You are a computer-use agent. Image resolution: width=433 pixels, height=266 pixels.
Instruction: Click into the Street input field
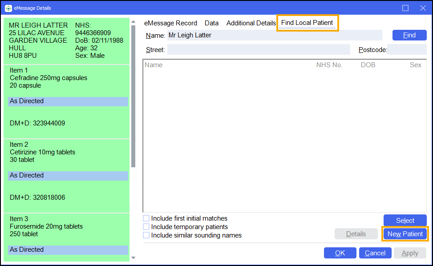(259, 50)
